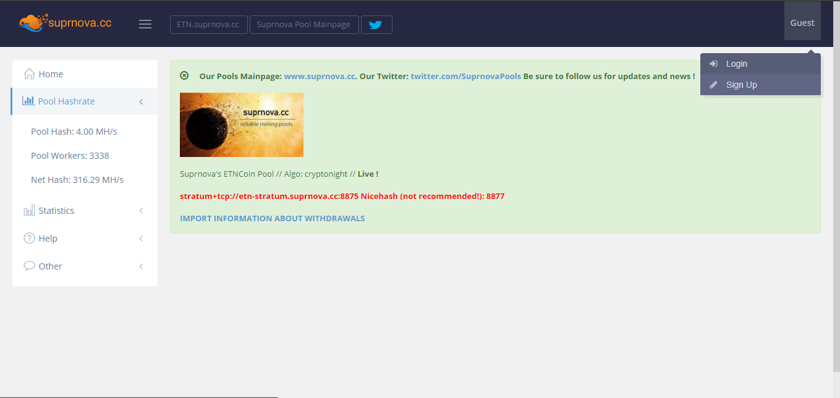Toggle the hamburger sidebar menu
The width and height of the screenshot is (840, 398).
pyautogui.click(x=145, y=24)
